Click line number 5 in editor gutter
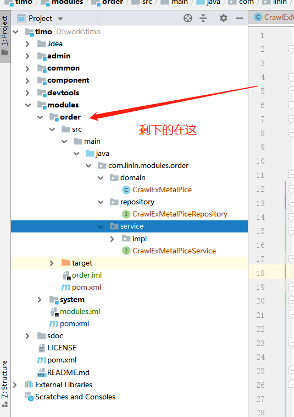 (263, 91)
